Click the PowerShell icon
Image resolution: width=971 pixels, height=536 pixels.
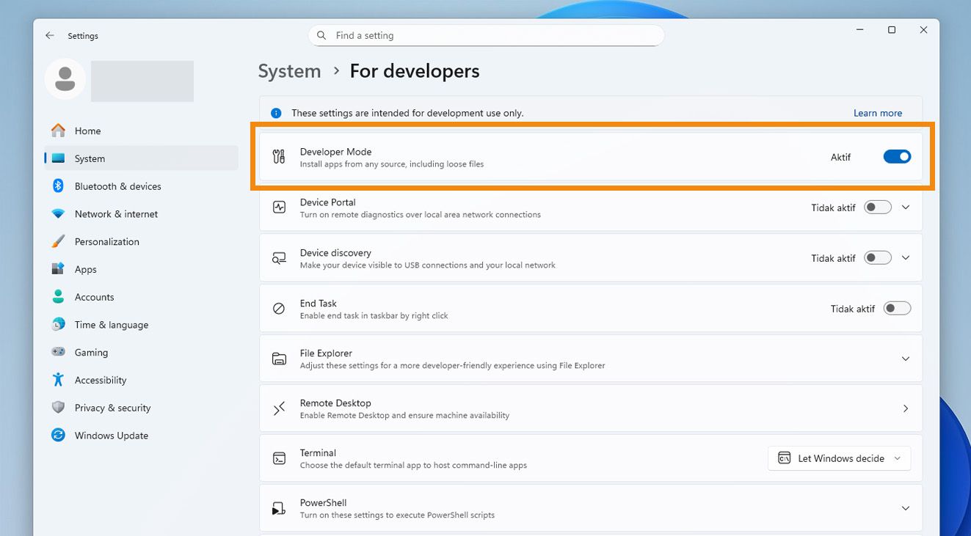pyautogui.click(x=279, y=508)
